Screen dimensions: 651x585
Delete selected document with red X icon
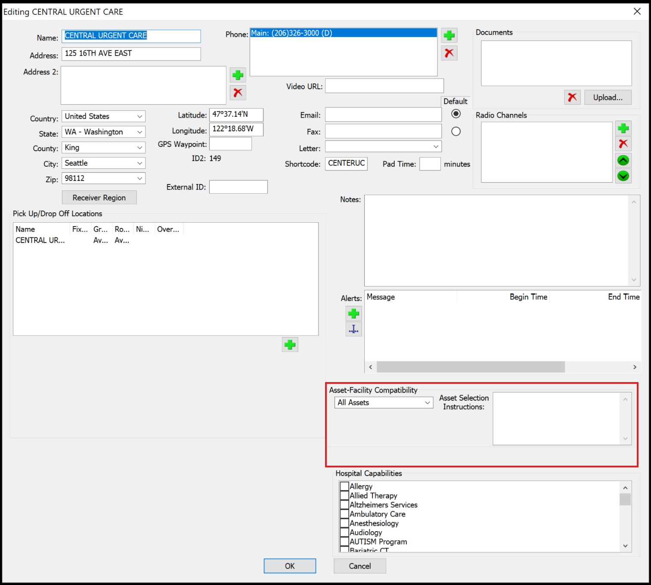[572, 97]
